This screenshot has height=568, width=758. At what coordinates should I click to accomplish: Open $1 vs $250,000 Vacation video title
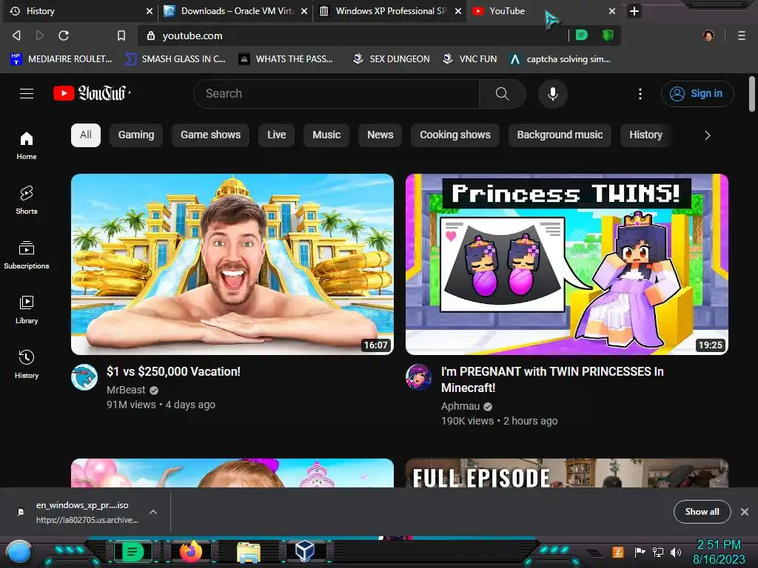point(173,371)
